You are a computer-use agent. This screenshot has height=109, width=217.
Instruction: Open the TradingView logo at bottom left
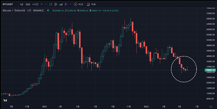pos(5,100)
